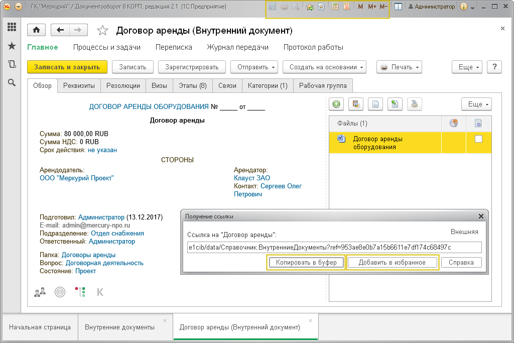Open the Еще menu above files list
514x343 pixels.
click(477, 104)
